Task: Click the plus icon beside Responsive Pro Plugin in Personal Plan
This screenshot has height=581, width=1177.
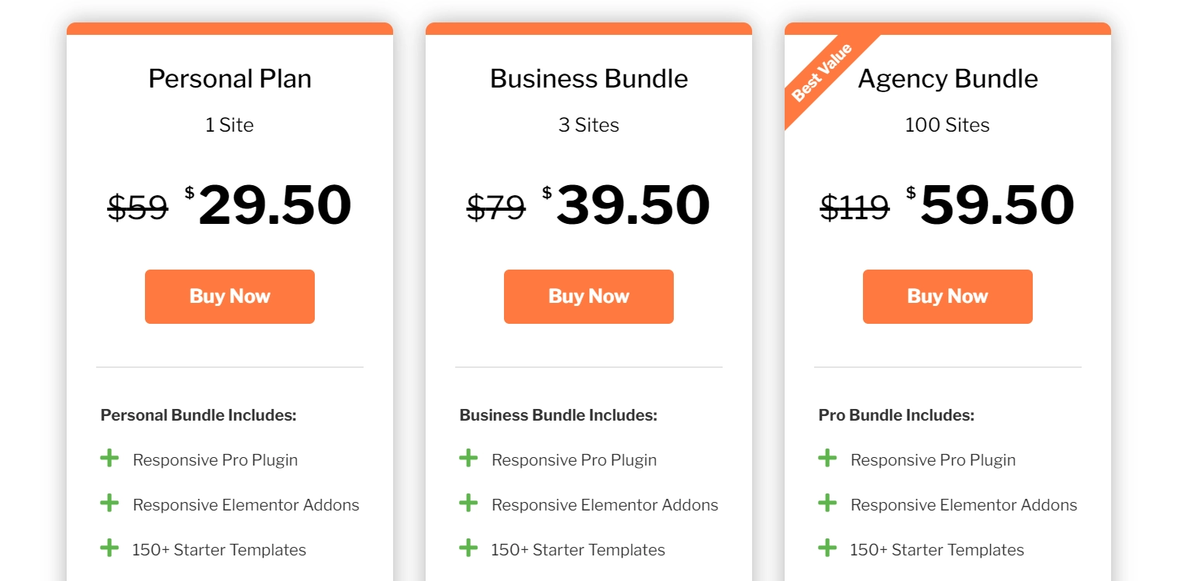Action: 109,459
